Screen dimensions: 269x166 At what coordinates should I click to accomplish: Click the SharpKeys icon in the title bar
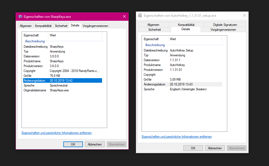coord(20,16)
